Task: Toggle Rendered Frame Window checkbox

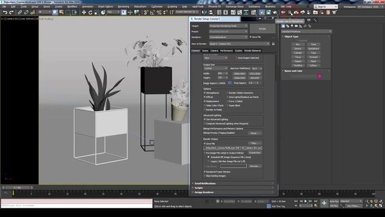Action: 205,172
